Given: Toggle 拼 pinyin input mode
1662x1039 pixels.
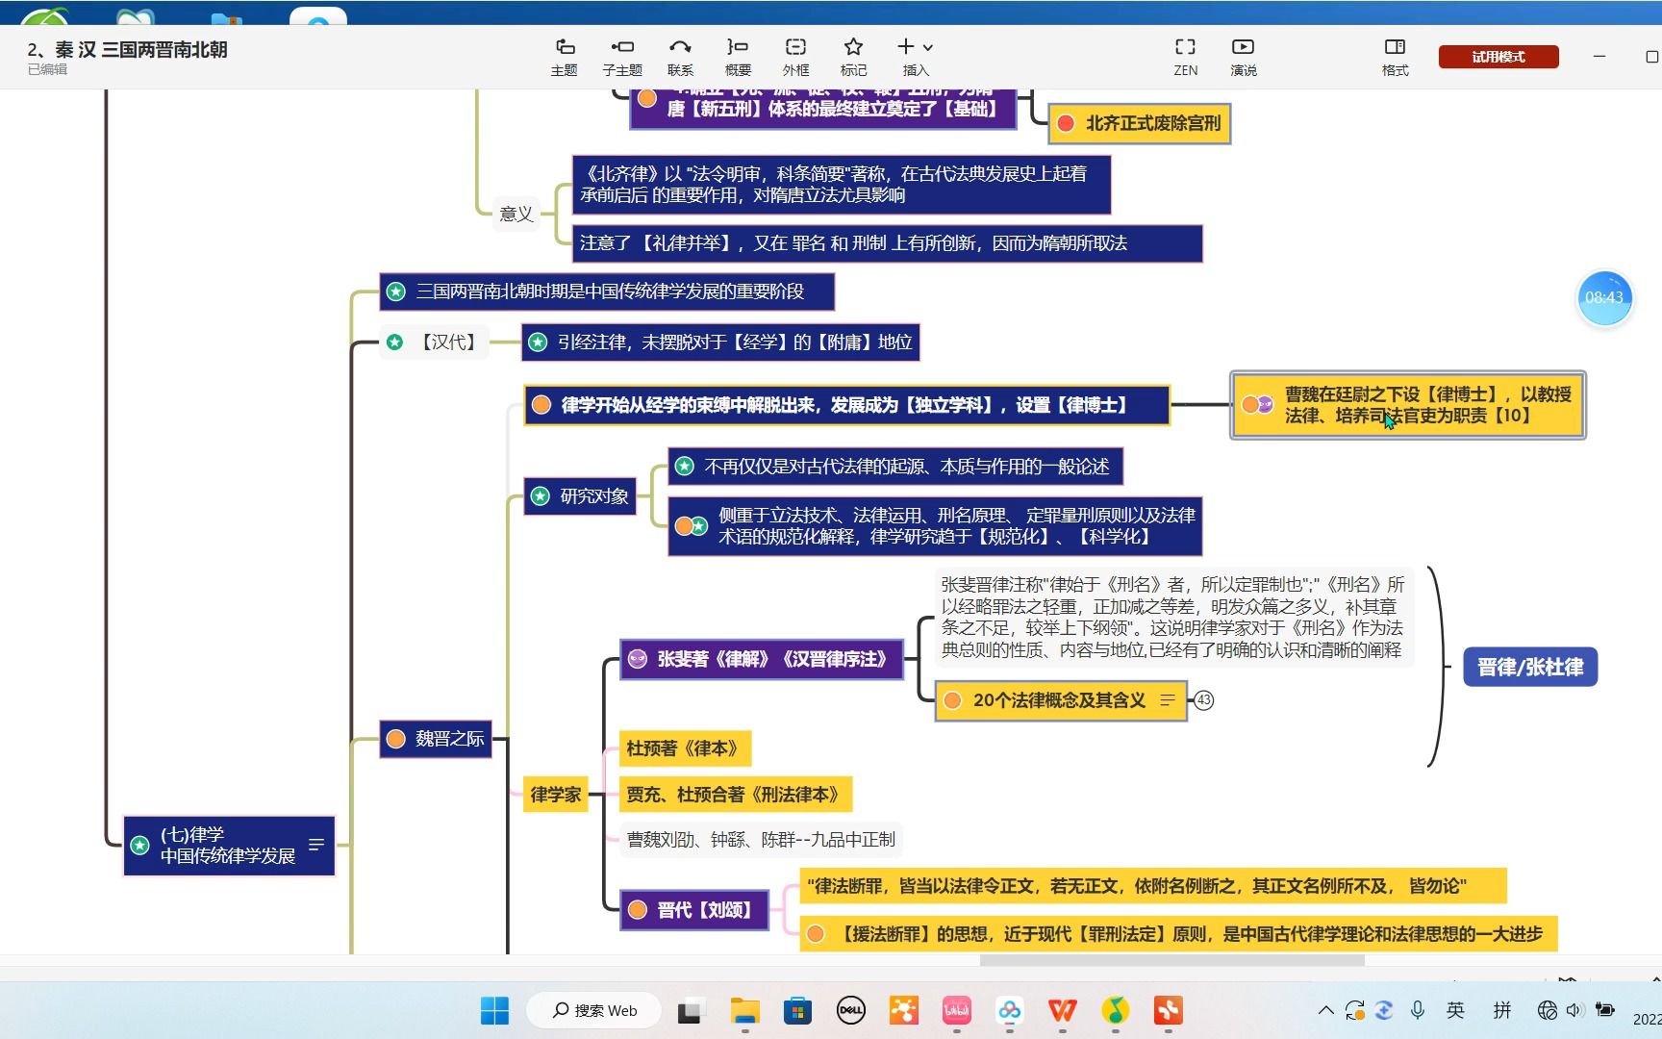Looking at the screenshot, I should tap(1501, 1010).
